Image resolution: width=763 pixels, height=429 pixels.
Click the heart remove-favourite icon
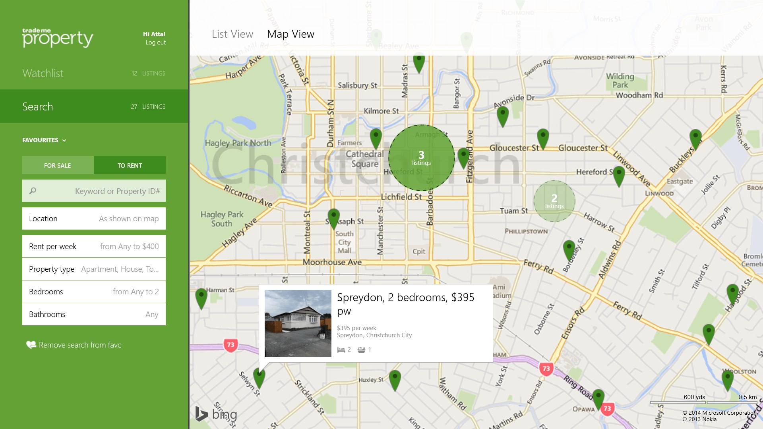(31, 345)
